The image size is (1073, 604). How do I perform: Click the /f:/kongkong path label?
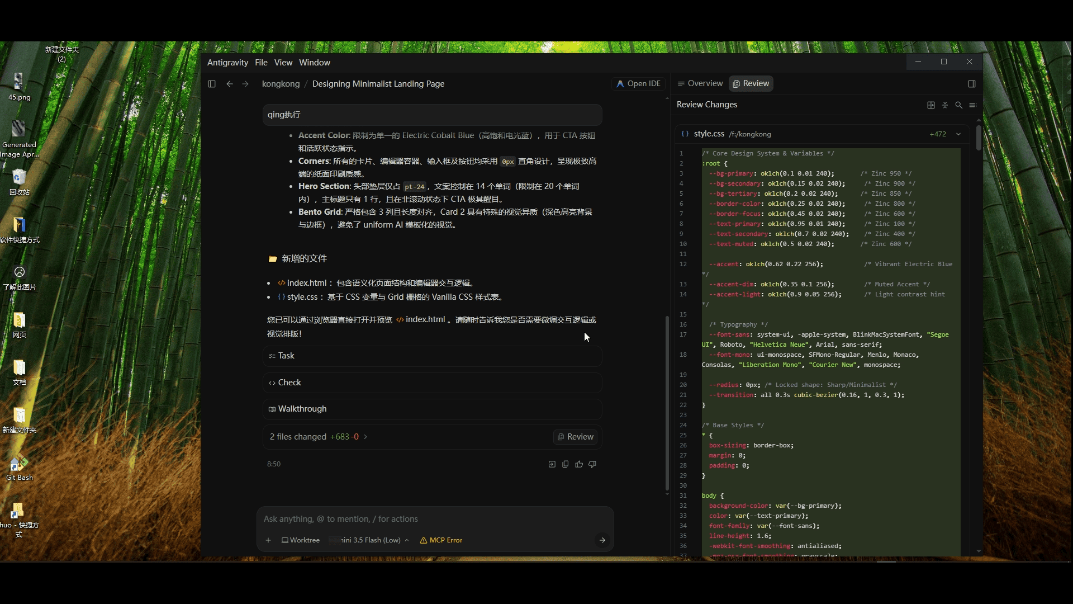750,134
